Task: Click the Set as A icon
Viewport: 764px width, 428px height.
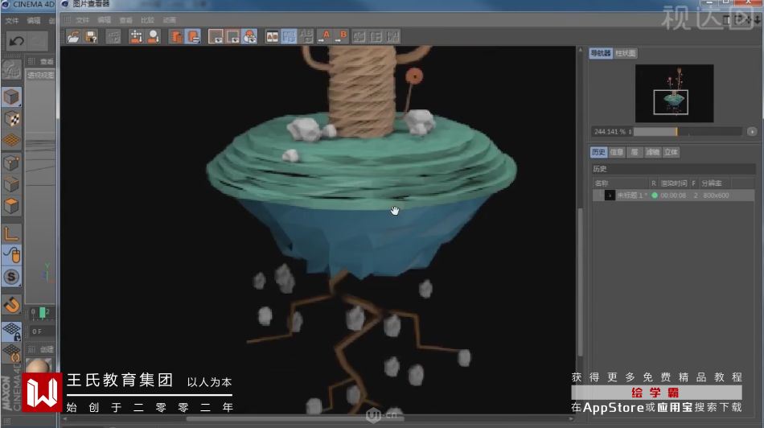Action: pos(324,36)
